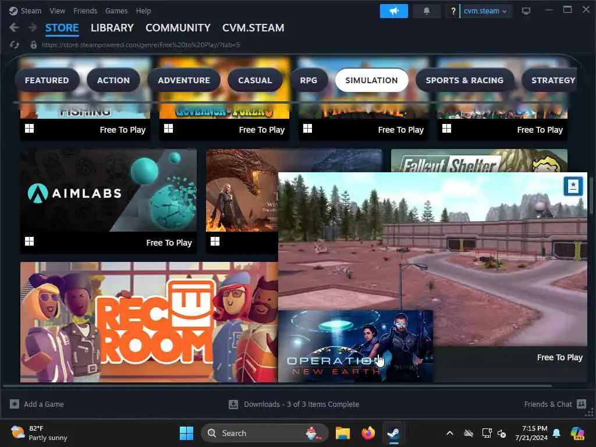This screenshot has height=447, width=596.
Task: Select the RPG genre pill
Action: (x=308, y=80)
